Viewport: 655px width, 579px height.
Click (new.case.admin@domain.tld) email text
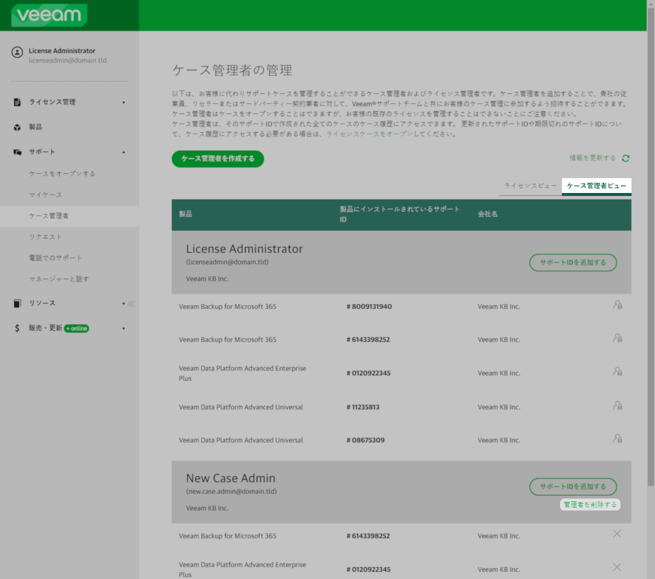(x=232, y=491)
